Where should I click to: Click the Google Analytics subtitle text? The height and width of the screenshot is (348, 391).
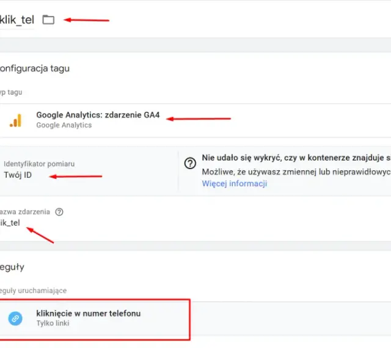pyautogui.click(x=64, y=125)
